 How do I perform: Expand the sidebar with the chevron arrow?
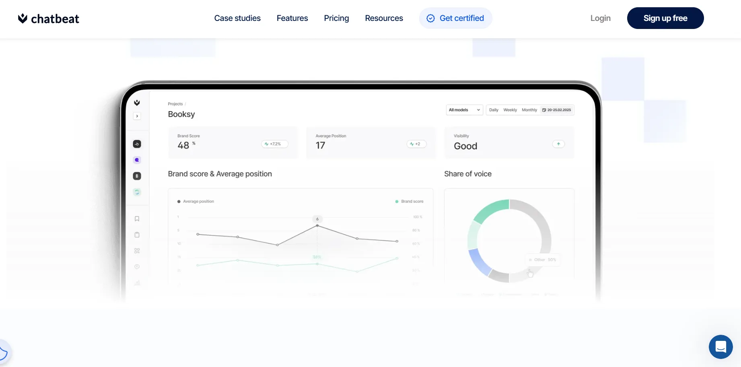tap(137, 116)
